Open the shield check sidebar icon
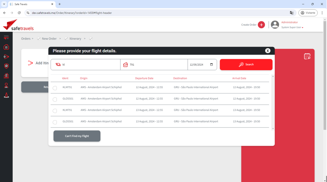Image resolution: width=327 pixels, height=182 pixels. 6,66
